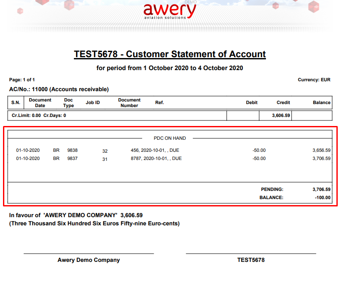
Task: Click the 'Debit' column header
Action: [252, 103]
